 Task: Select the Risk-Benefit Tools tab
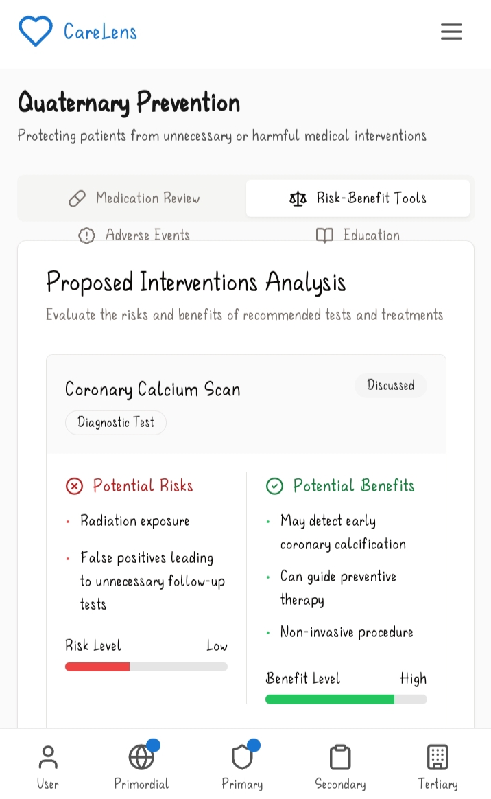(x=358, y=198)
